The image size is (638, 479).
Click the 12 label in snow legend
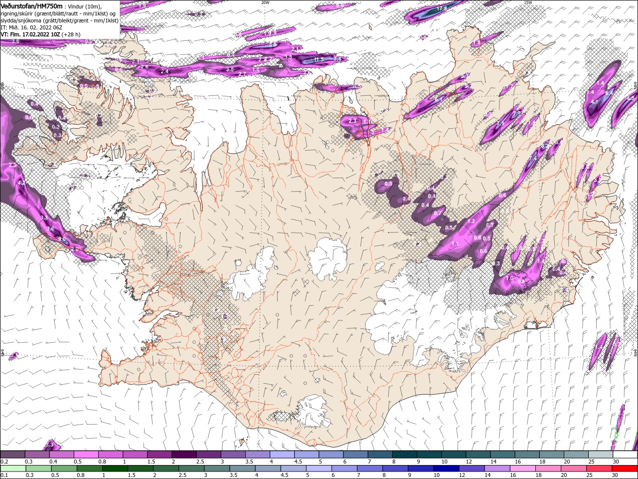[x=469, y=462]
